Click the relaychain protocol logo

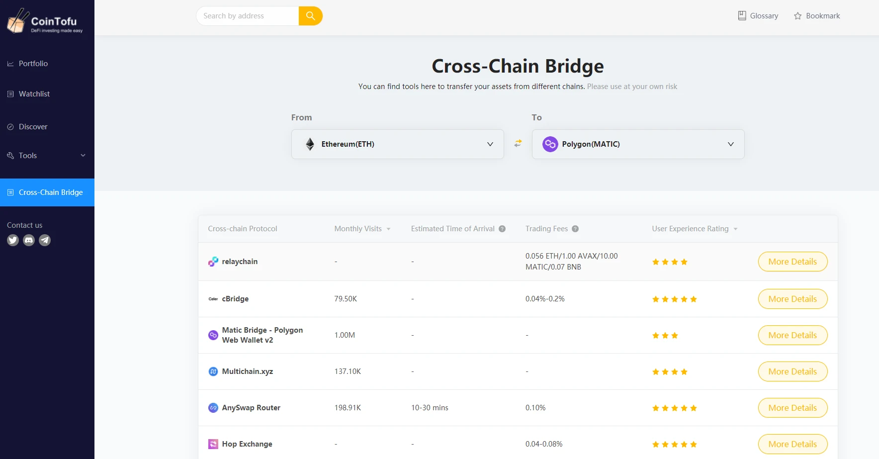pos(213,262)
